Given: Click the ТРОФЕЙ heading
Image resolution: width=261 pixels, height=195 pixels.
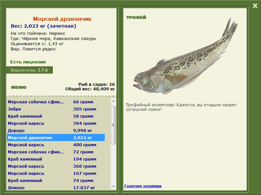Looking at the screenshot, I should coord(136,18).
